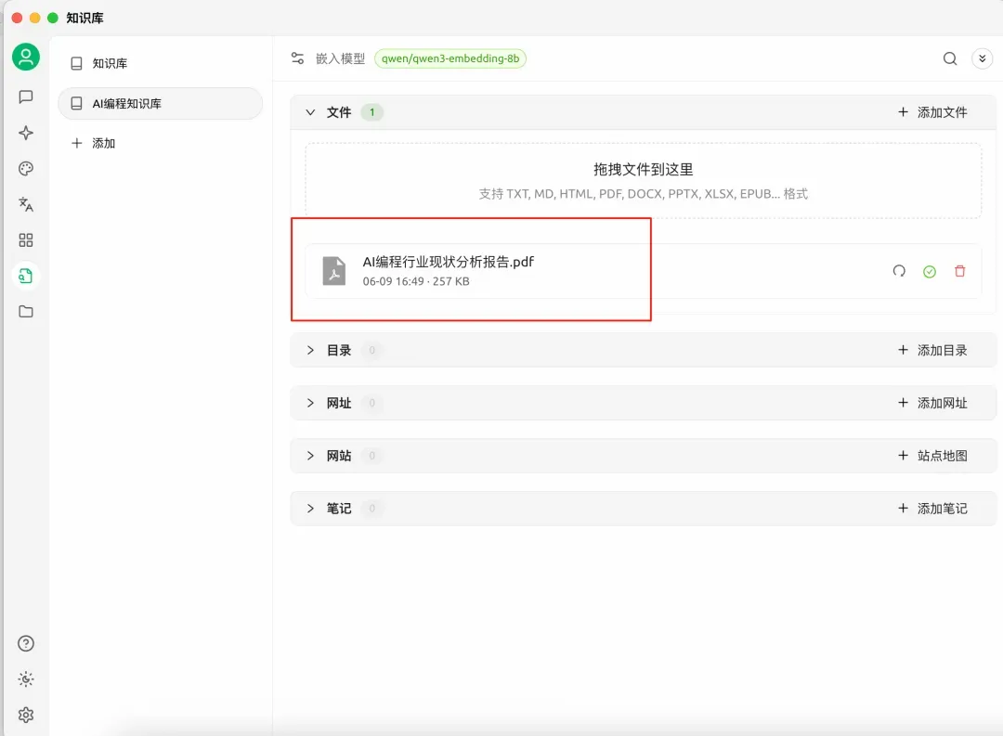The height and width of the screenshot is (736, 1003).
Task: Click 添加文件 button
Action: pos(932,112)
